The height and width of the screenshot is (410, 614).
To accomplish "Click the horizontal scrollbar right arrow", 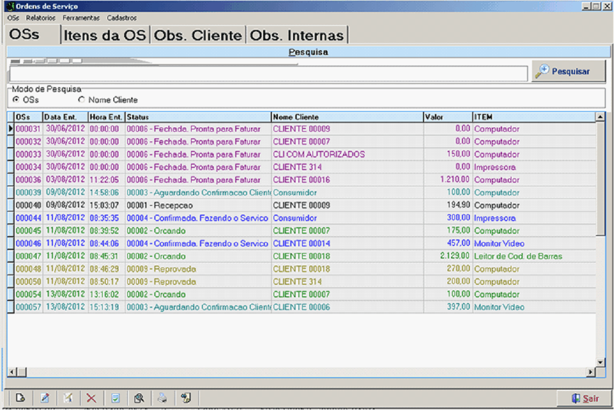I will 591,372.
